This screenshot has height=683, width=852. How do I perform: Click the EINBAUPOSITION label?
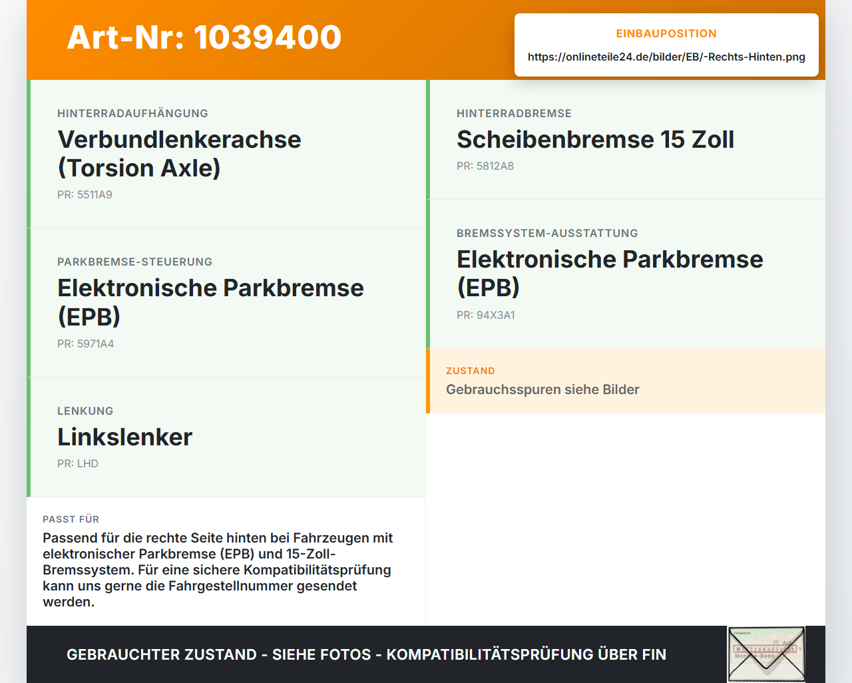(666, 33)
